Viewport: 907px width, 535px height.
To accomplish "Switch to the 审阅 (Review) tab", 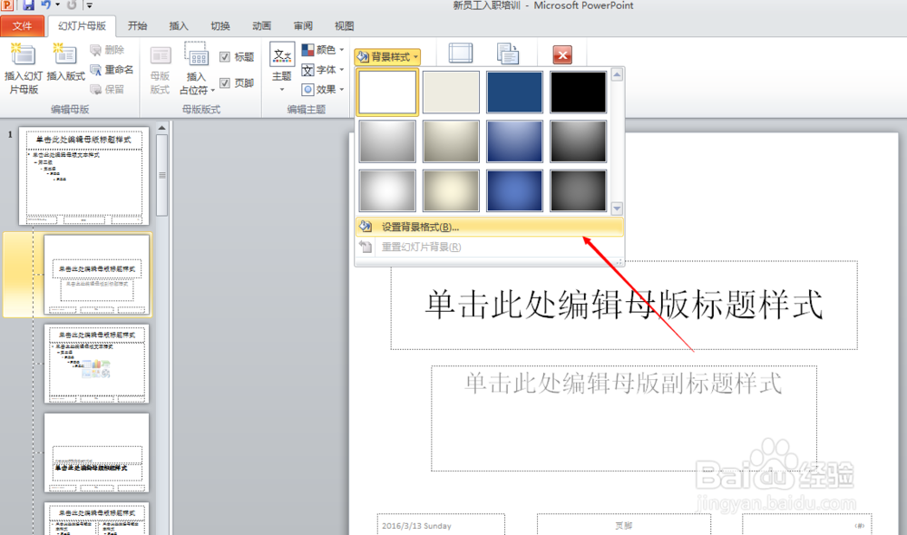I will pos(303,26).
